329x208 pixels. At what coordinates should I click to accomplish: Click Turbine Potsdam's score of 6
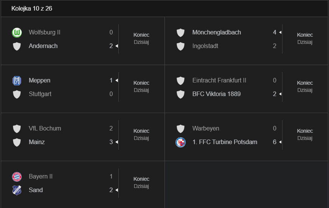(275, 142)
